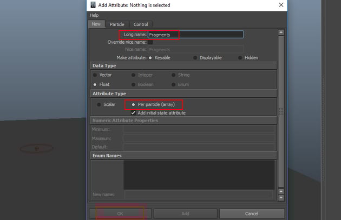Screen dimensions: 341x220
Task: Click the Maya icon in the dialog title bar
Action: click(x=93, y=5)
